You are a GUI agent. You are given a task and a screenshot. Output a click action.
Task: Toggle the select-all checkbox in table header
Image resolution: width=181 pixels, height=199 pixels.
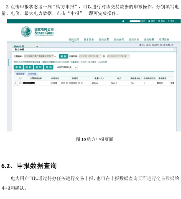[x=20, y=78]
